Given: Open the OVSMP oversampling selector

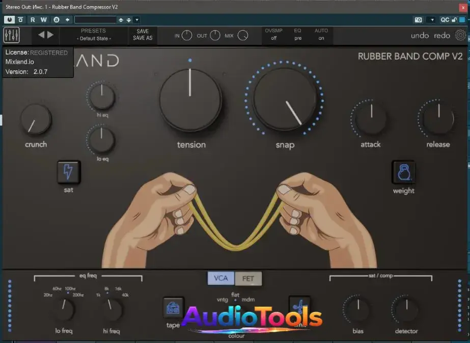Looking at the screenshot, I should coord(273,35).
